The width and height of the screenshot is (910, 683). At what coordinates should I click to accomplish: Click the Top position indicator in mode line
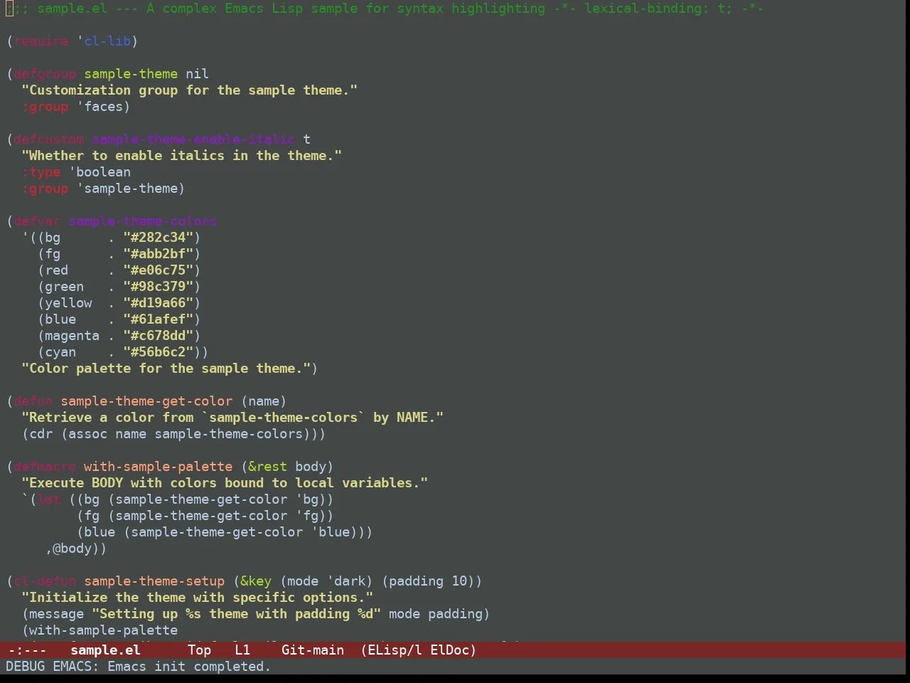(x=199, y=650)
